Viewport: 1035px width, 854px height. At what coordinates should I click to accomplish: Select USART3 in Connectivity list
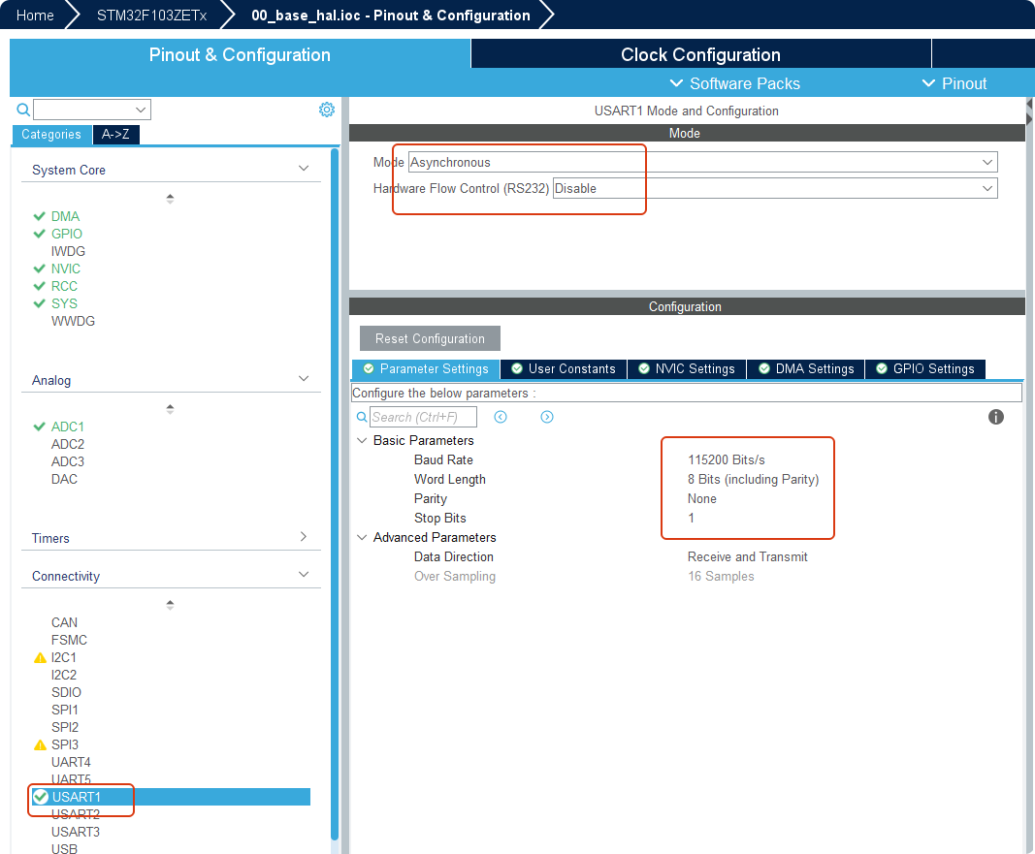tap(76, 832)
